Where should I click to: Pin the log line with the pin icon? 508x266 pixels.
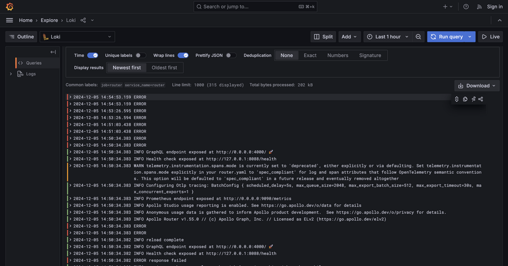click(x=473, y=99)
